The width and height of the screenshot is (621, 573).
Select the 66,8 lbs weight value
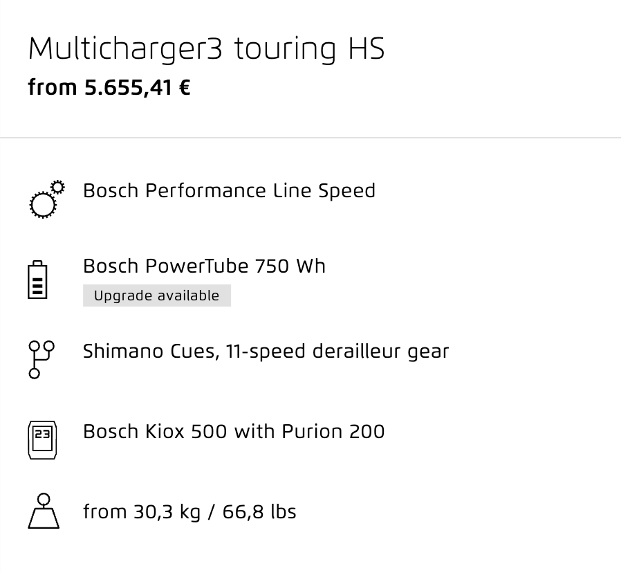coord(259,511)
